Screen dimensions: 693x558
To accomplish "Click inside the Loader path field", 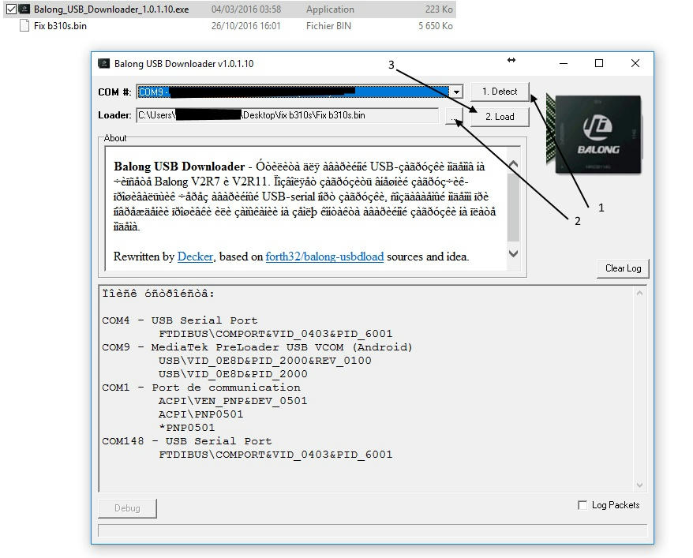I will click(287, 115).
